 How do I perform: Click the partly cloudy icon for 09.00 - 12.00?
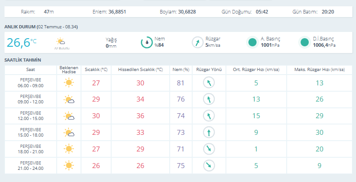(x=69, y=99)
